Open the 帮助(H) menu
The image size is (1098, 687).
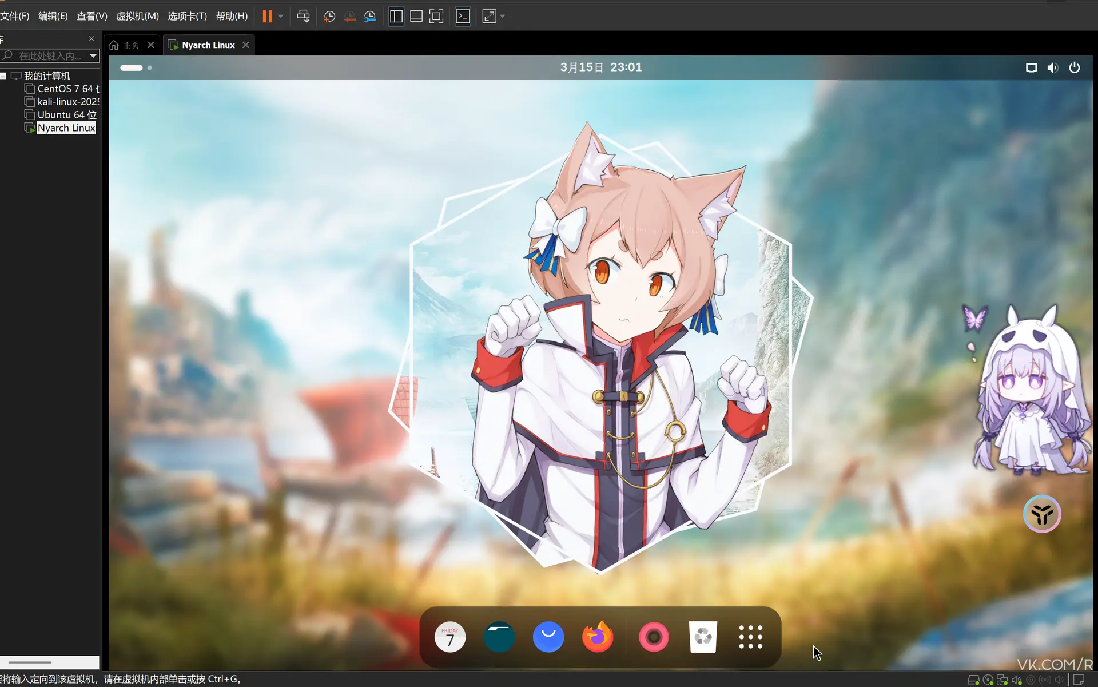[x=232, y=16]
